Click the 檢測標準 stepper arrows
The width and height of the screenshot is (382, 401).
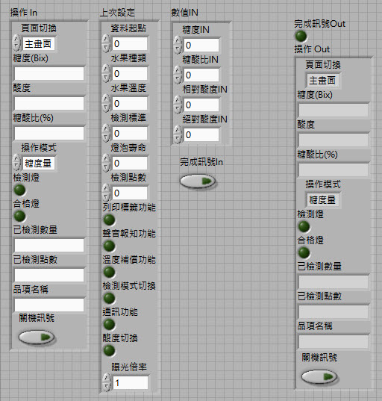coord(106,133)
